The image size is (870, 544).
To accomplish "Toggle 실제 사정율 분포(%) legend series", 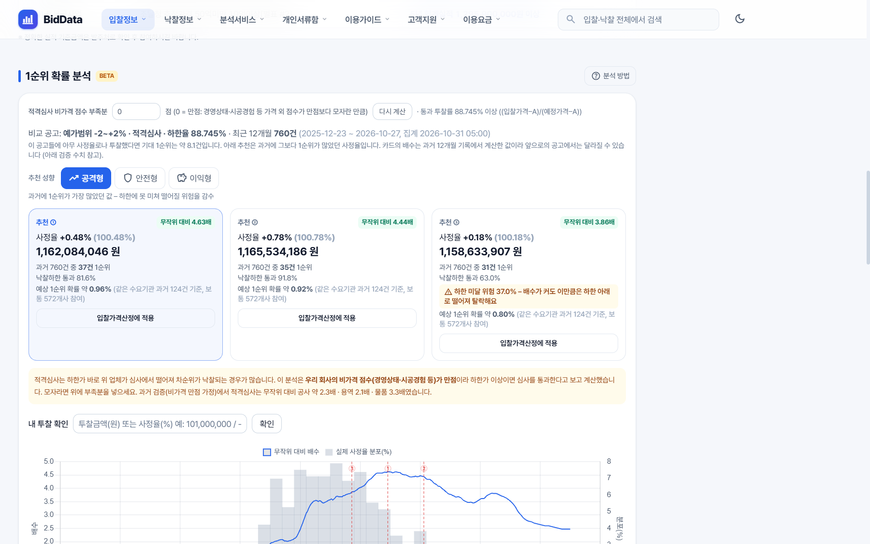I will 358,452.
